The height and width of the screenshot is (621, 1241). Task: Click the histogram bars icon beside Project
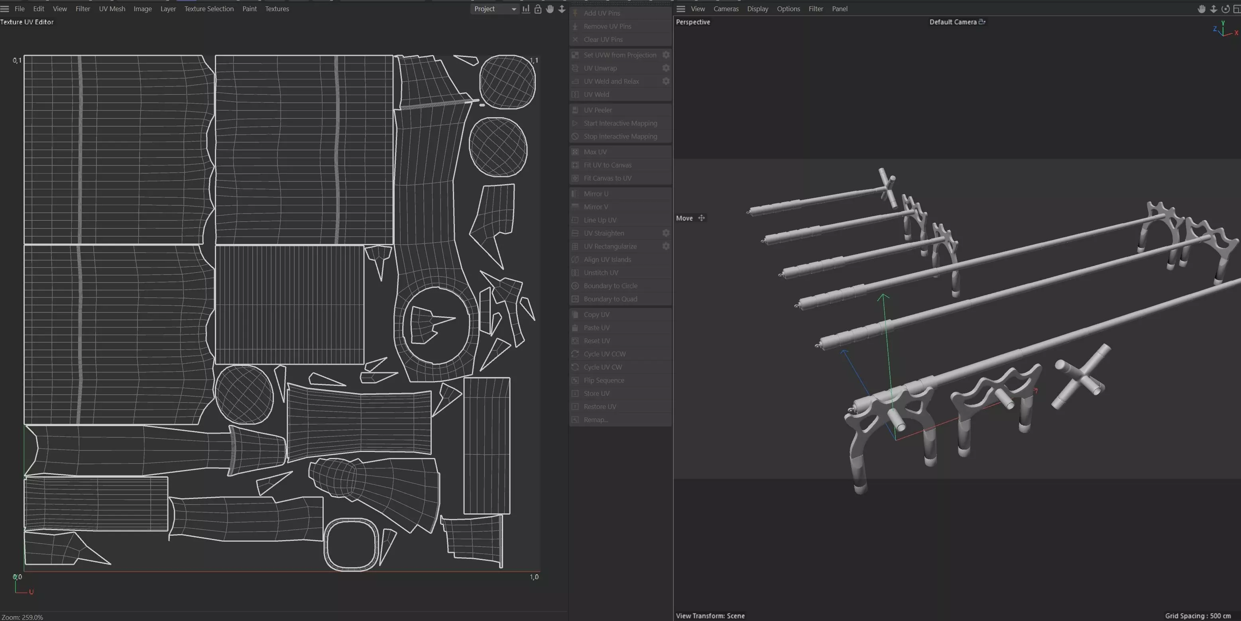pyautogui.click(x=526, y=9)
